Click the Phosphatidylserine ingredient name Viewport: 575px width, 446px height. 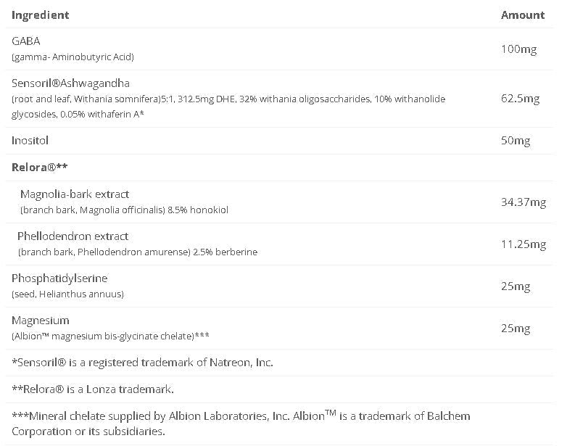pos(59,278)
